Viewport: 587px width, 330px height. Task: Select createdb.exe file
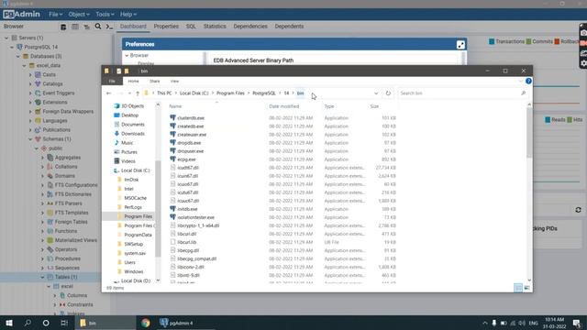(x=190, y=126)
